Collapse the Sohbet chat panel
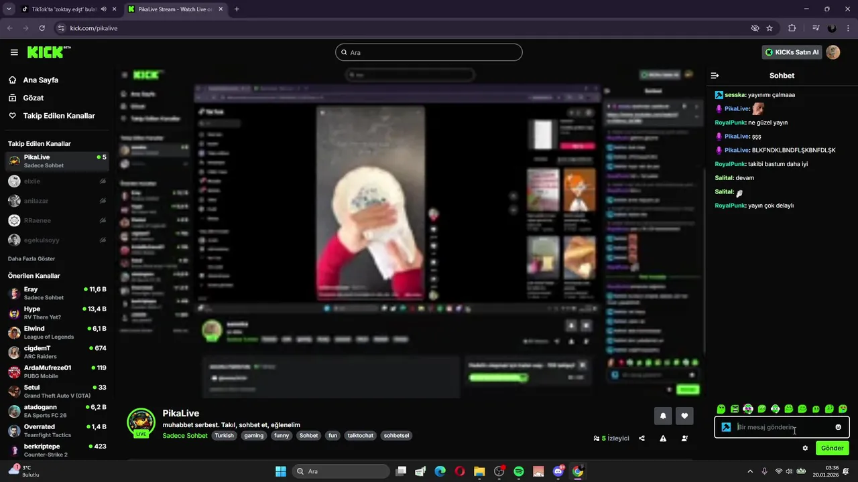Viewport: 858px width, 482px height. point(715,76)
